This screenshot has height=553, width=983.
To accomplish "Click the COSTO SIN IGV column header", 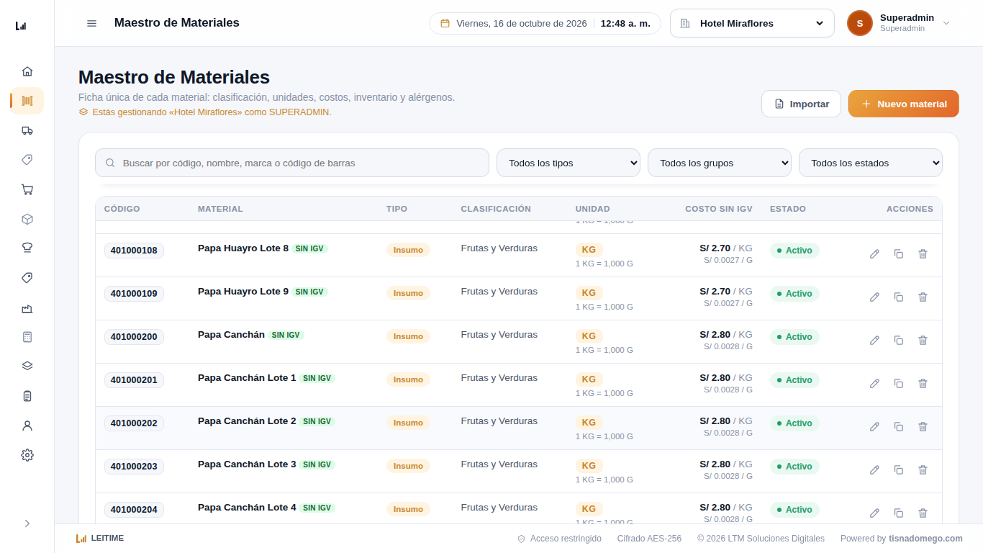I will pyautogui.click(x=719, y=209).
